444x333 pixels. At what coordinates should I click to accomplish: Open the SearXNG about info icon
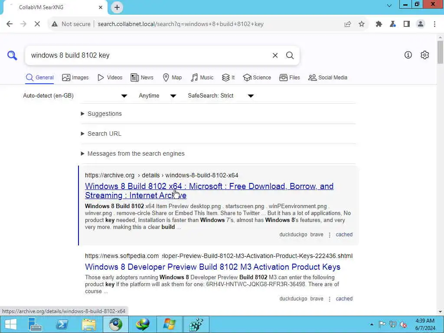click(408, 55)
